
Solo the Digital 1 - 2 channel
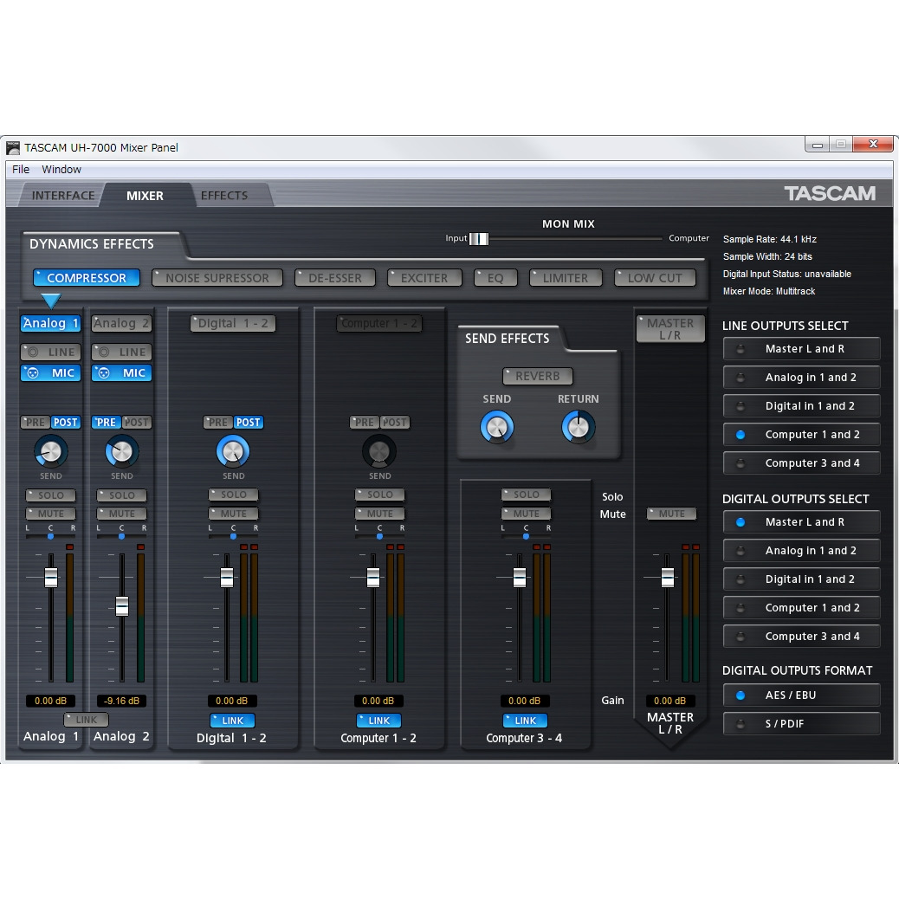tap(233, 495)
